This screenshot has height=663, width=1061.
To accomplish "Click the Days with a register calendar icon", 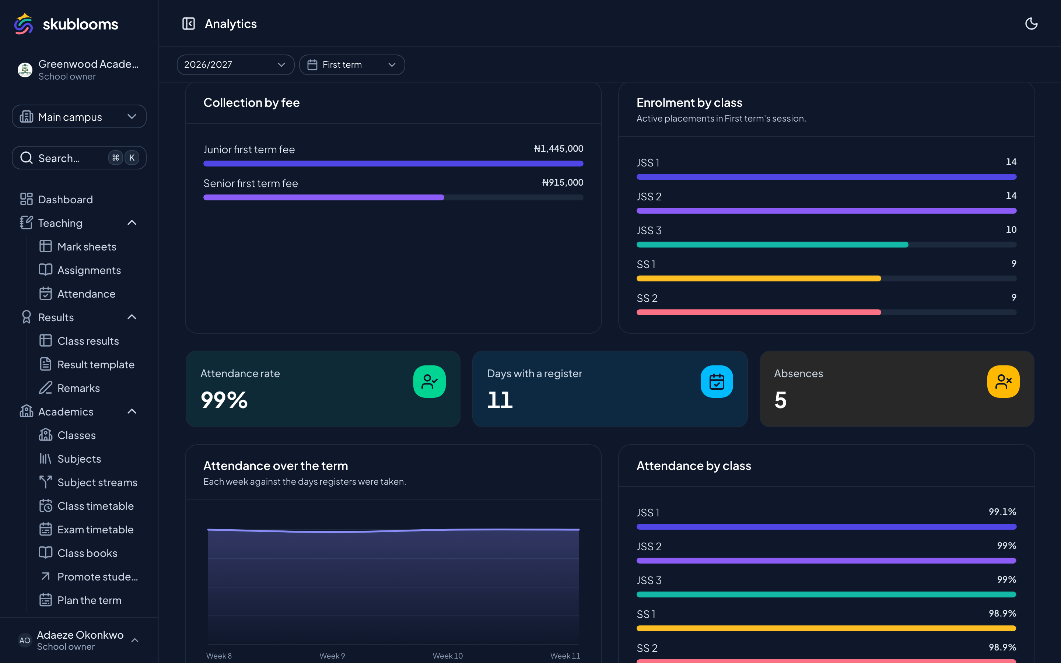I will [x=717, y=382].
